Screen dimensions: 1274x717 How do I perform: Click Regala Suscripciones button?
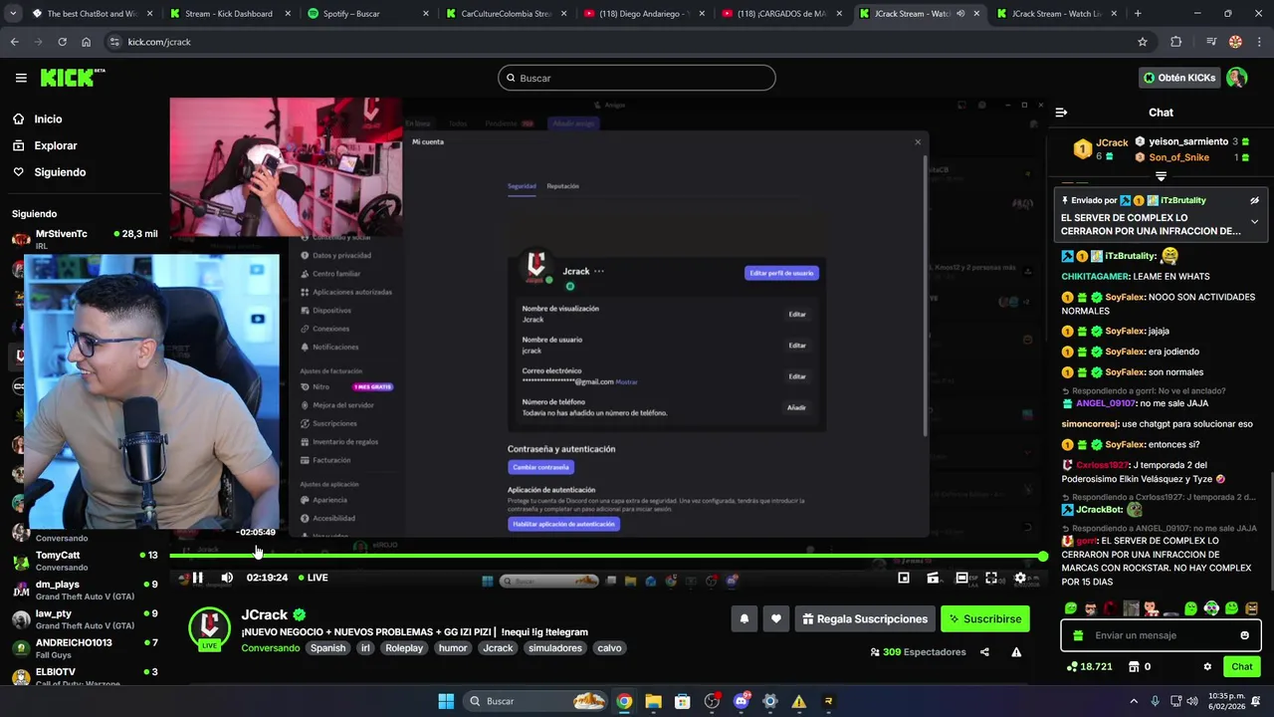click(x=865, y=619)
